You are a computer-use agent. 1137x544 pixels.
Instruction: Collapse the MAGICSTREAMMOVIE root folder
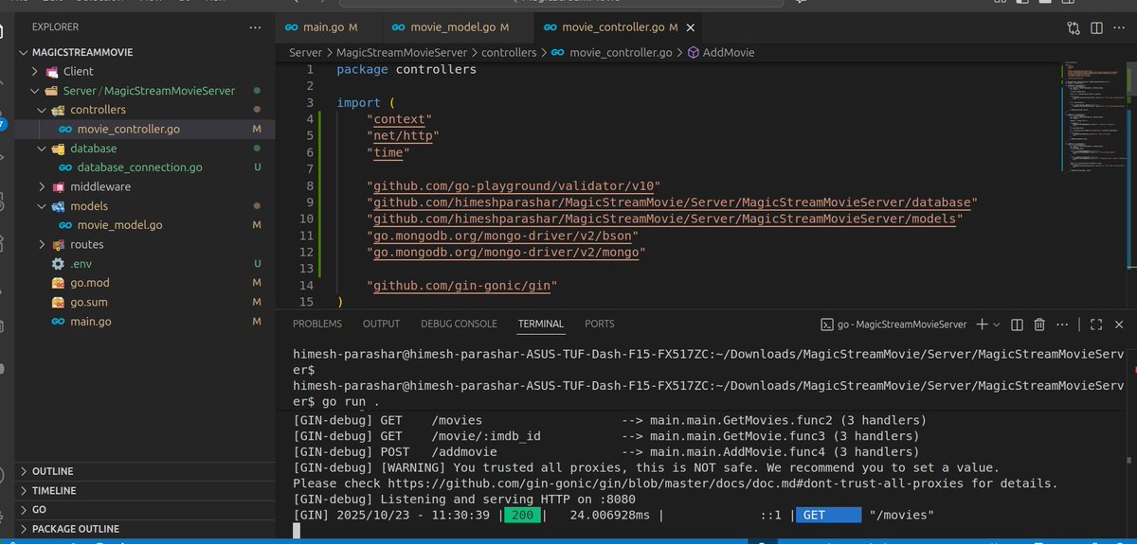[25, 52]
